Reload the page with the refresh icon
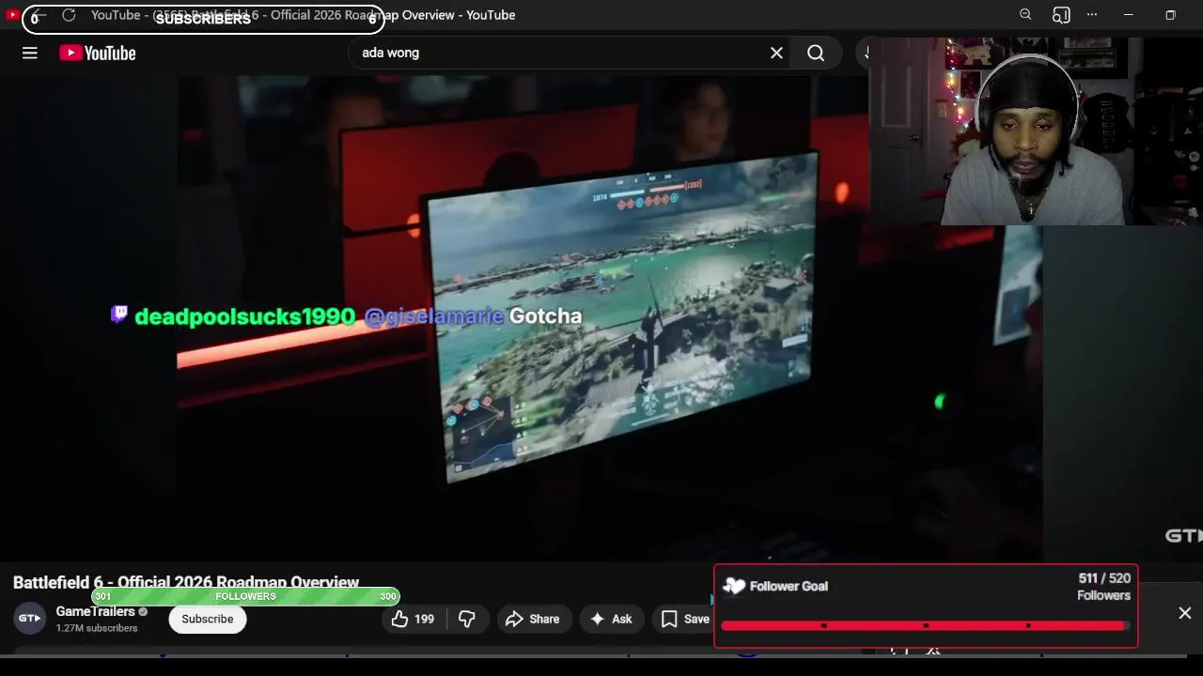The width and height of the screenshot is (1203, 676). [69, 15]
